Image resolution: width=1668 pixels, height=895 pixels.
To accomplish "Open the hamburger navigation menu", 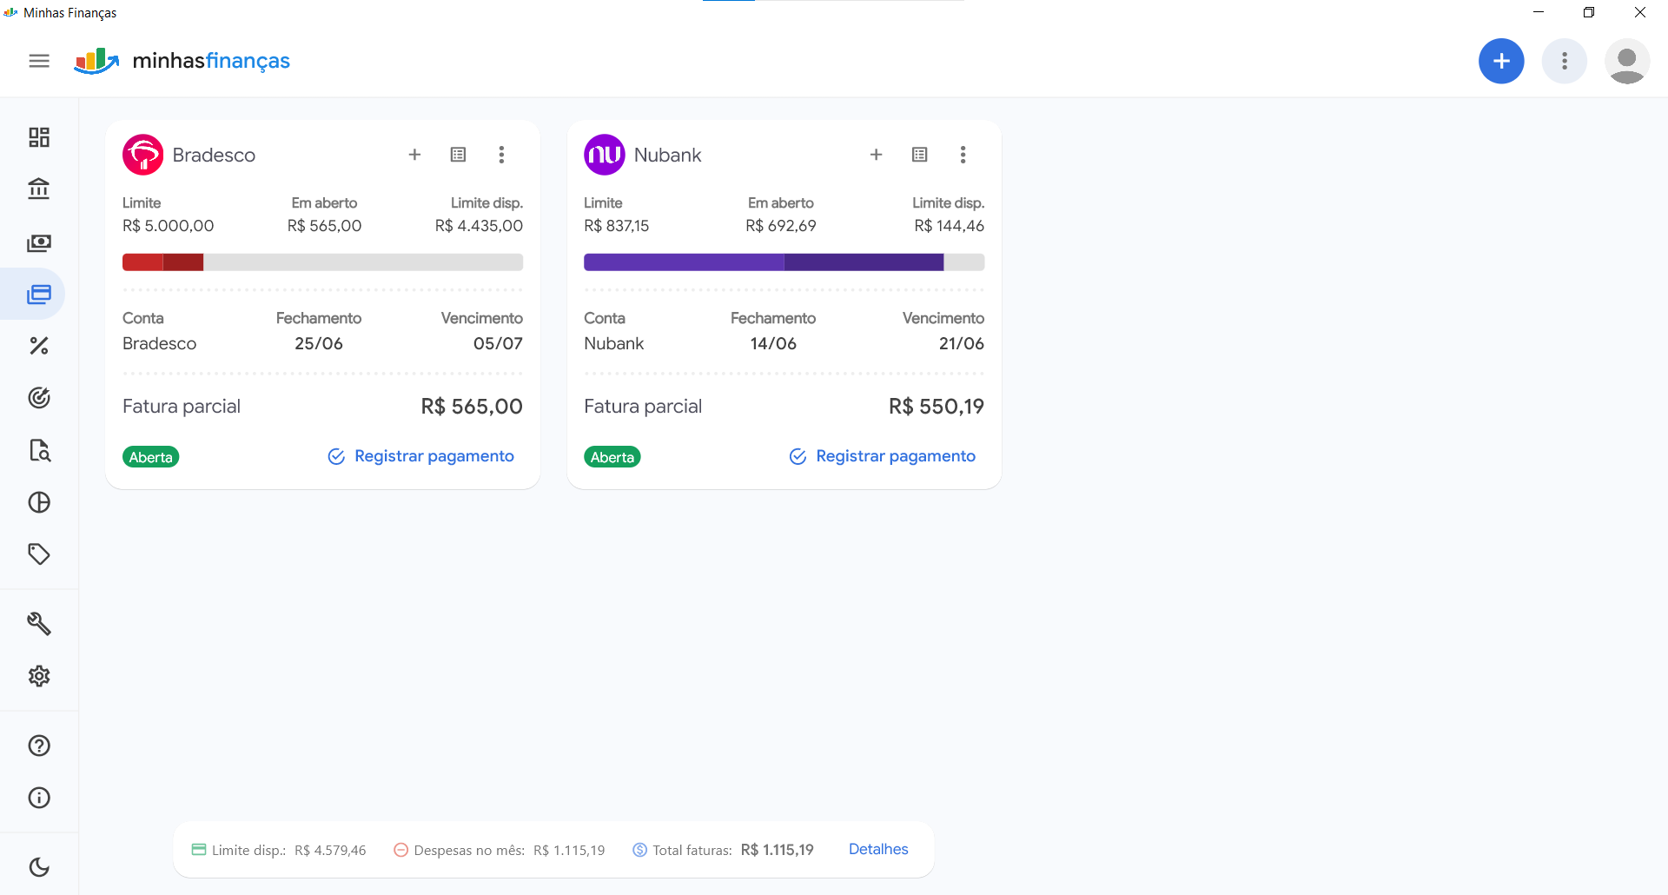I will coord(39,61).
